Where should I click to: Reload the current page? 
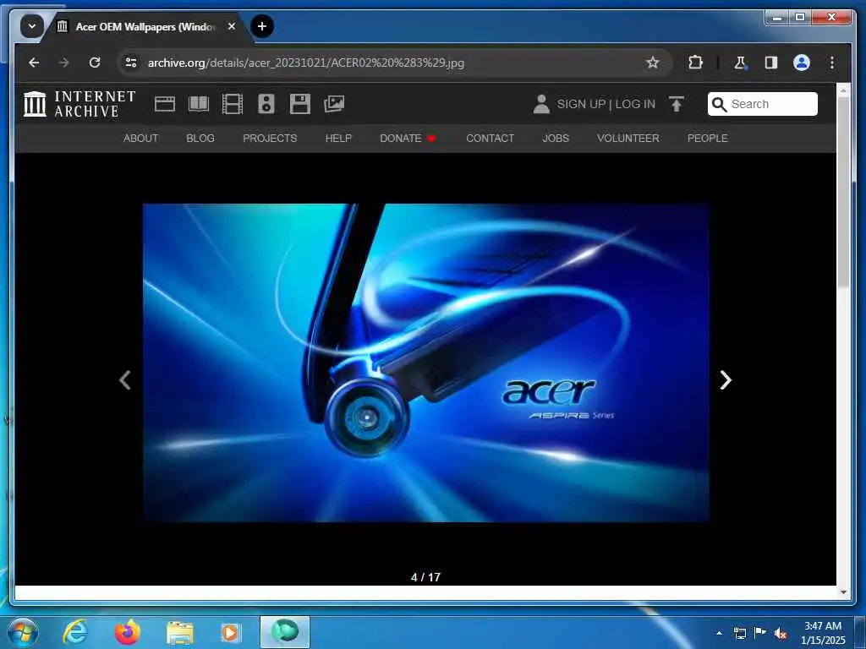click(95, 63)
